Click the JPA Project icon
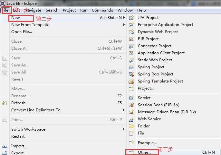This screenshot has height=155, width=221. tap(131, 18)
